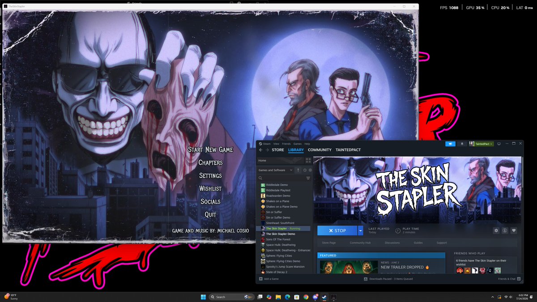The height and width of the screenshot is (302, 537).
Task: Open the Games menu in Steam
Action: pos(298,144)
